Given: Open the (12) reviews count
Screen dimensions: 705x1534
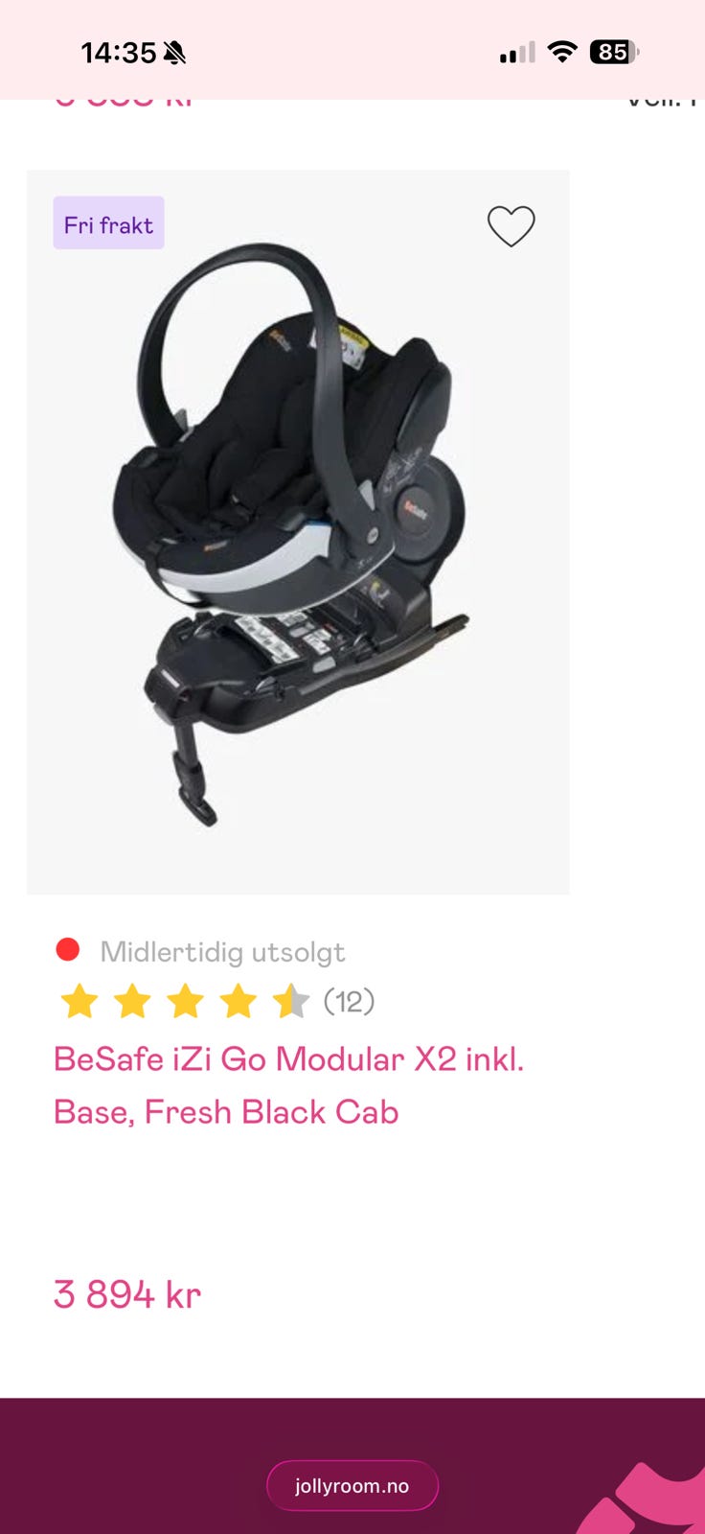Looking at the screenshot, I should coord(349,1001).
